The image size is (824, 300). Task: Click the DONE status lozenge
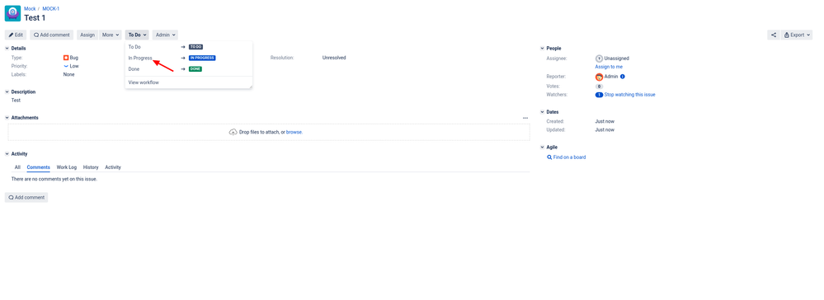pyautogui.click(x=195, y=69)
